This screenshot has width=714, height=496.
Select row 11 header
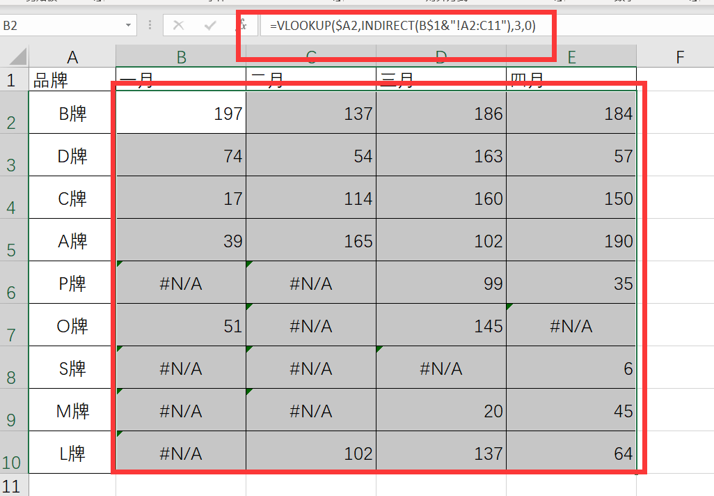pos(14,485)
